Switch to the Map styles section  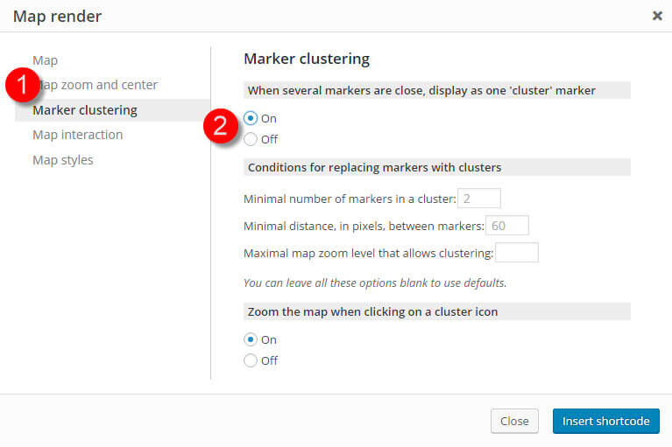pos(63,160)
